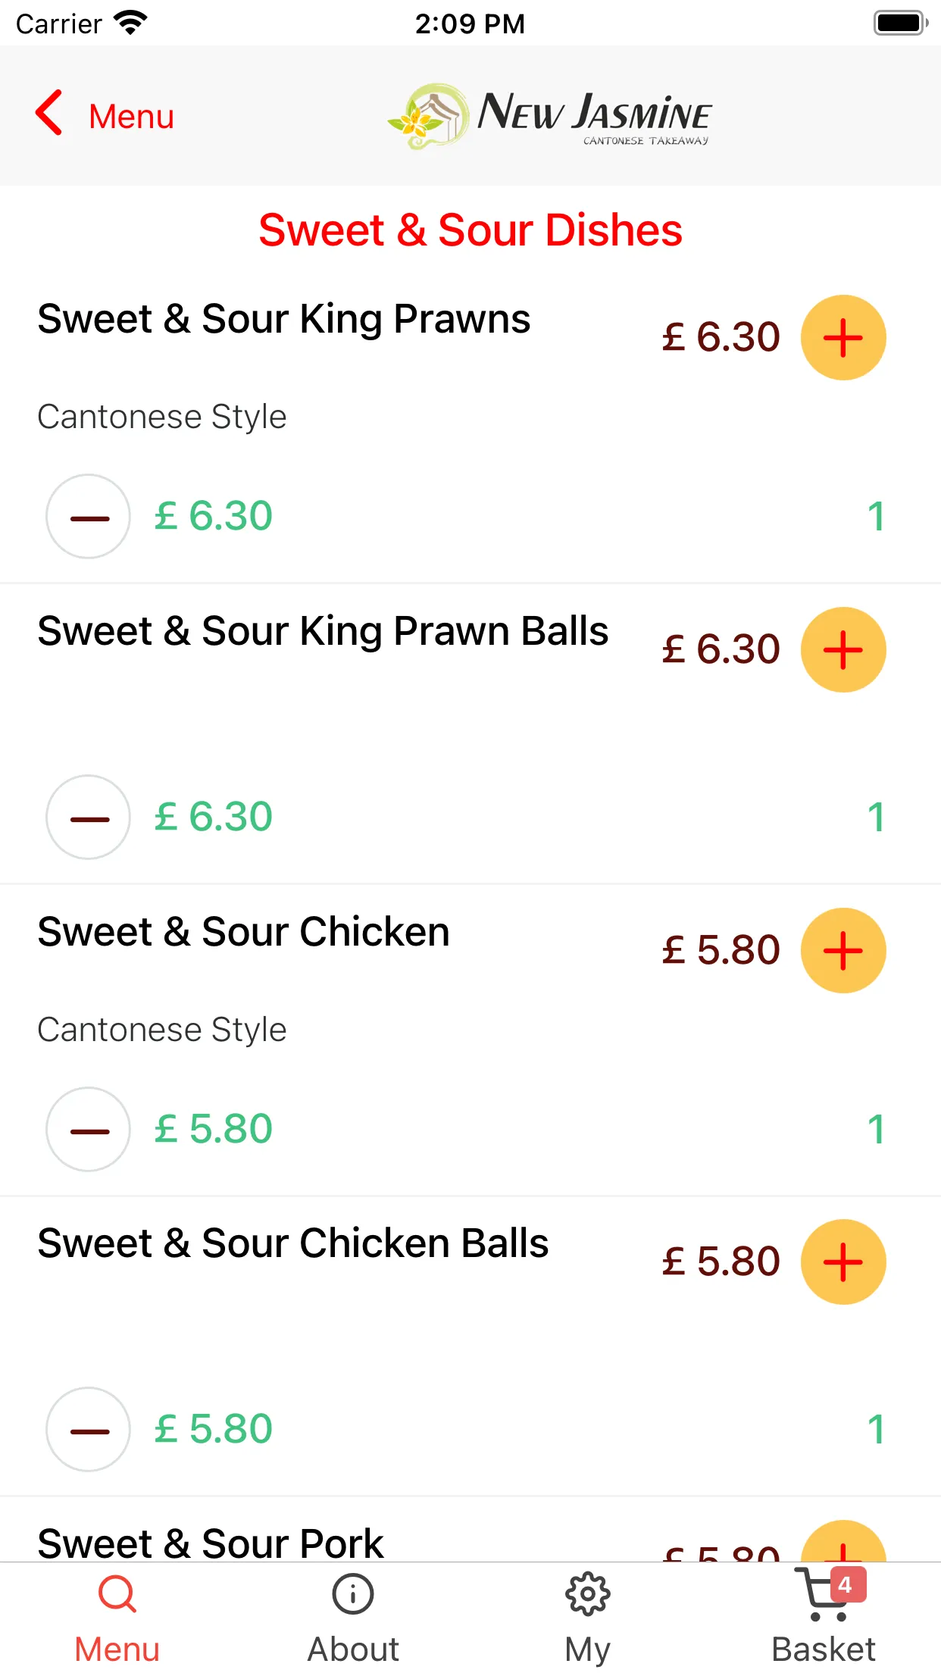
Task: Add Sweet & Sour Chicken Balls item
Action: click(x=843, y=1262)
